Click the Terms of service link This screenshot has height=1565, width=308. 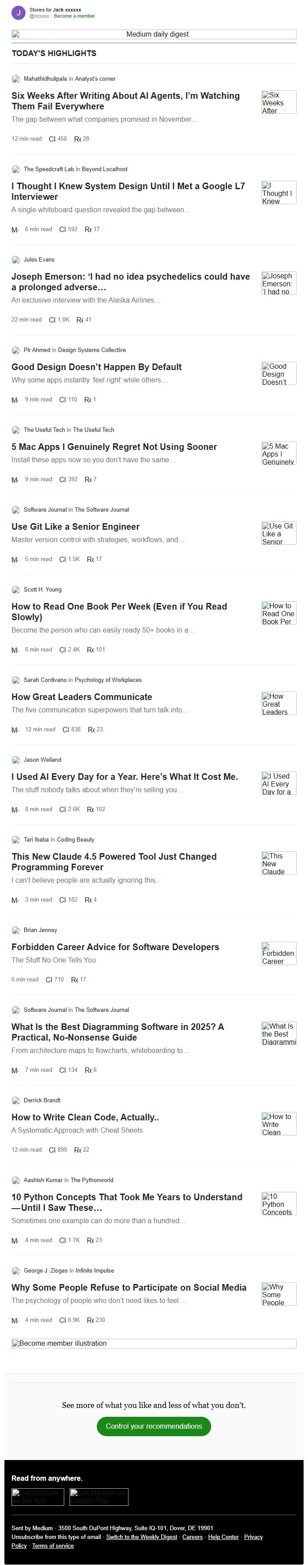(53, 1546)
